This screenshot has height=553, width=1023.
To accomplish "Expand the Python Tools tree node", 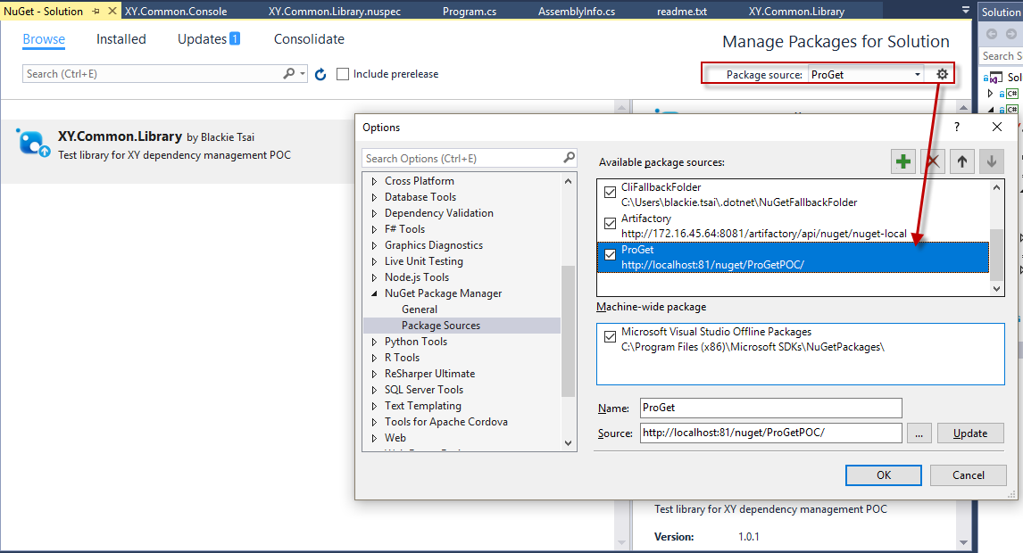I will [375, 342].
